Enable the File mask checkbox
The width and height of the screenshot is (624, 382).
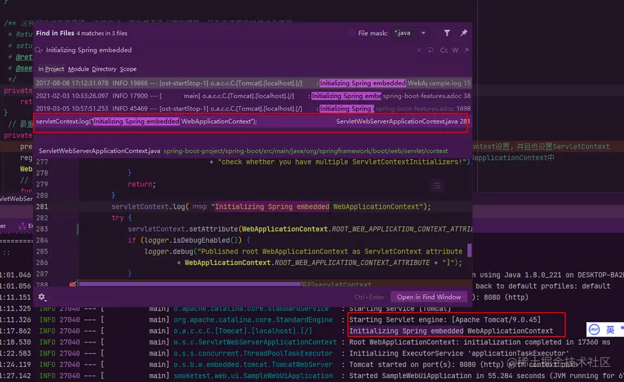coord(351,33)
